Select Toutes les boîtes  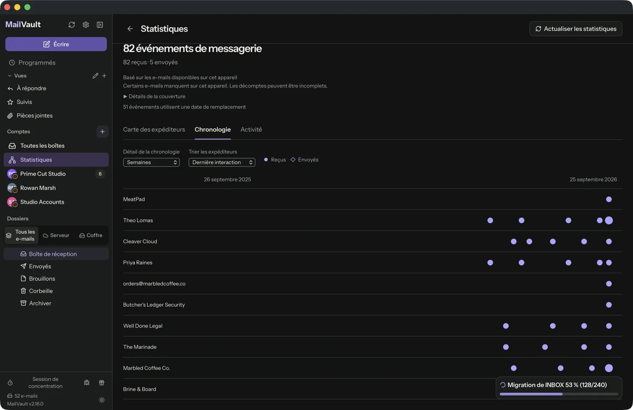click(56, 146)
